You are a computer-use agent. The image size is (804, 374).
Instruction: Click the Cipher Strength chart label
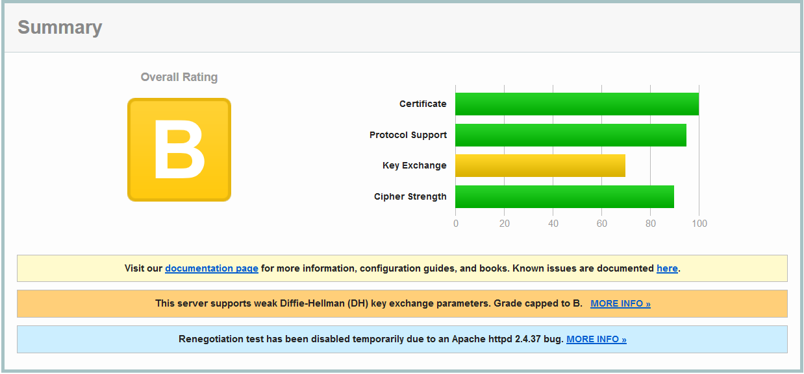tap(410, 196)
